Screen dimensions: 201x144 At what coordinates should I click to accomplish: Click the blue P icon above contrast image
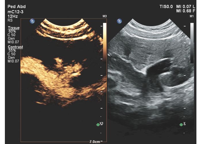[x=32, y=21]
